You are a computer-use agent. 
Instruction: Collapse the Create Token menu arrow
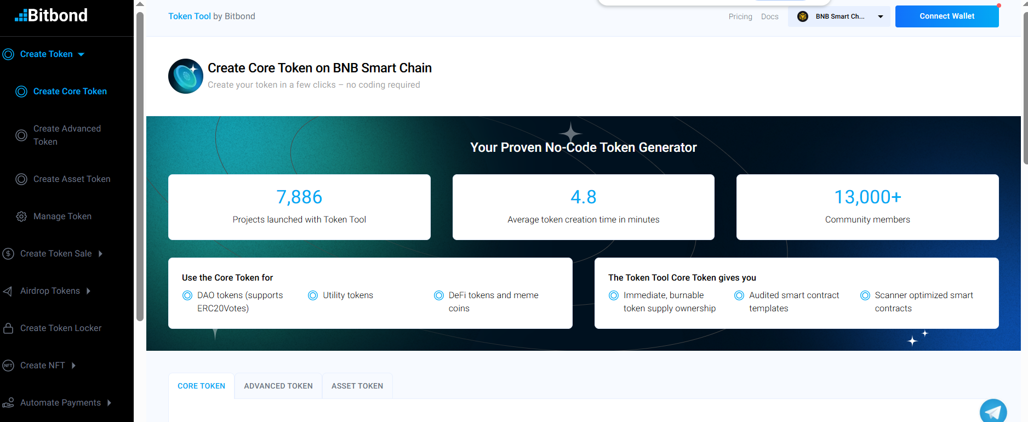(81, 54)
